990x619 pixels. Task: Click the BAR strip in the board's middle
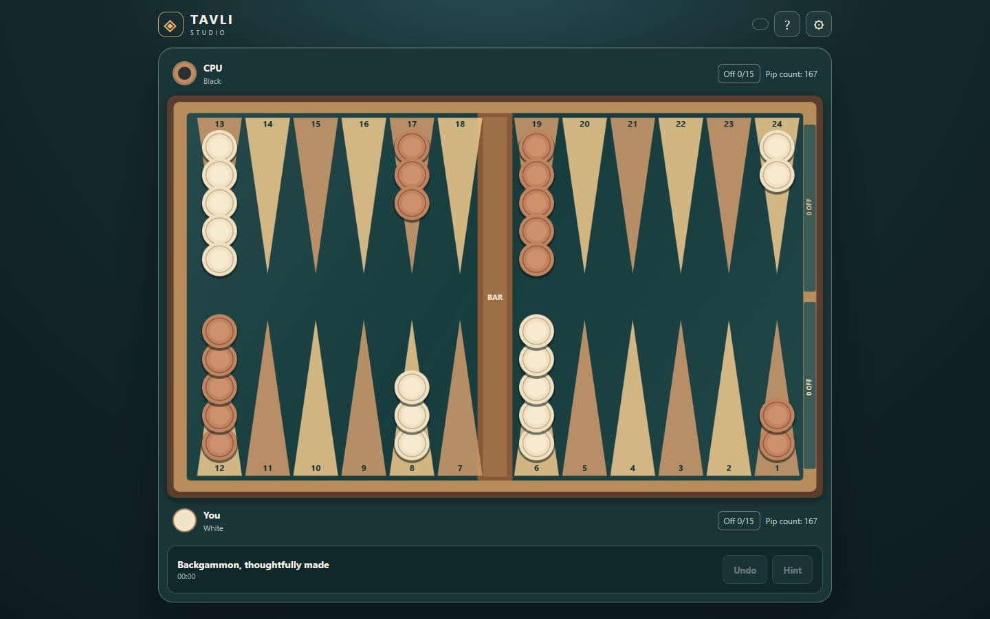click(x=495, y=296)
